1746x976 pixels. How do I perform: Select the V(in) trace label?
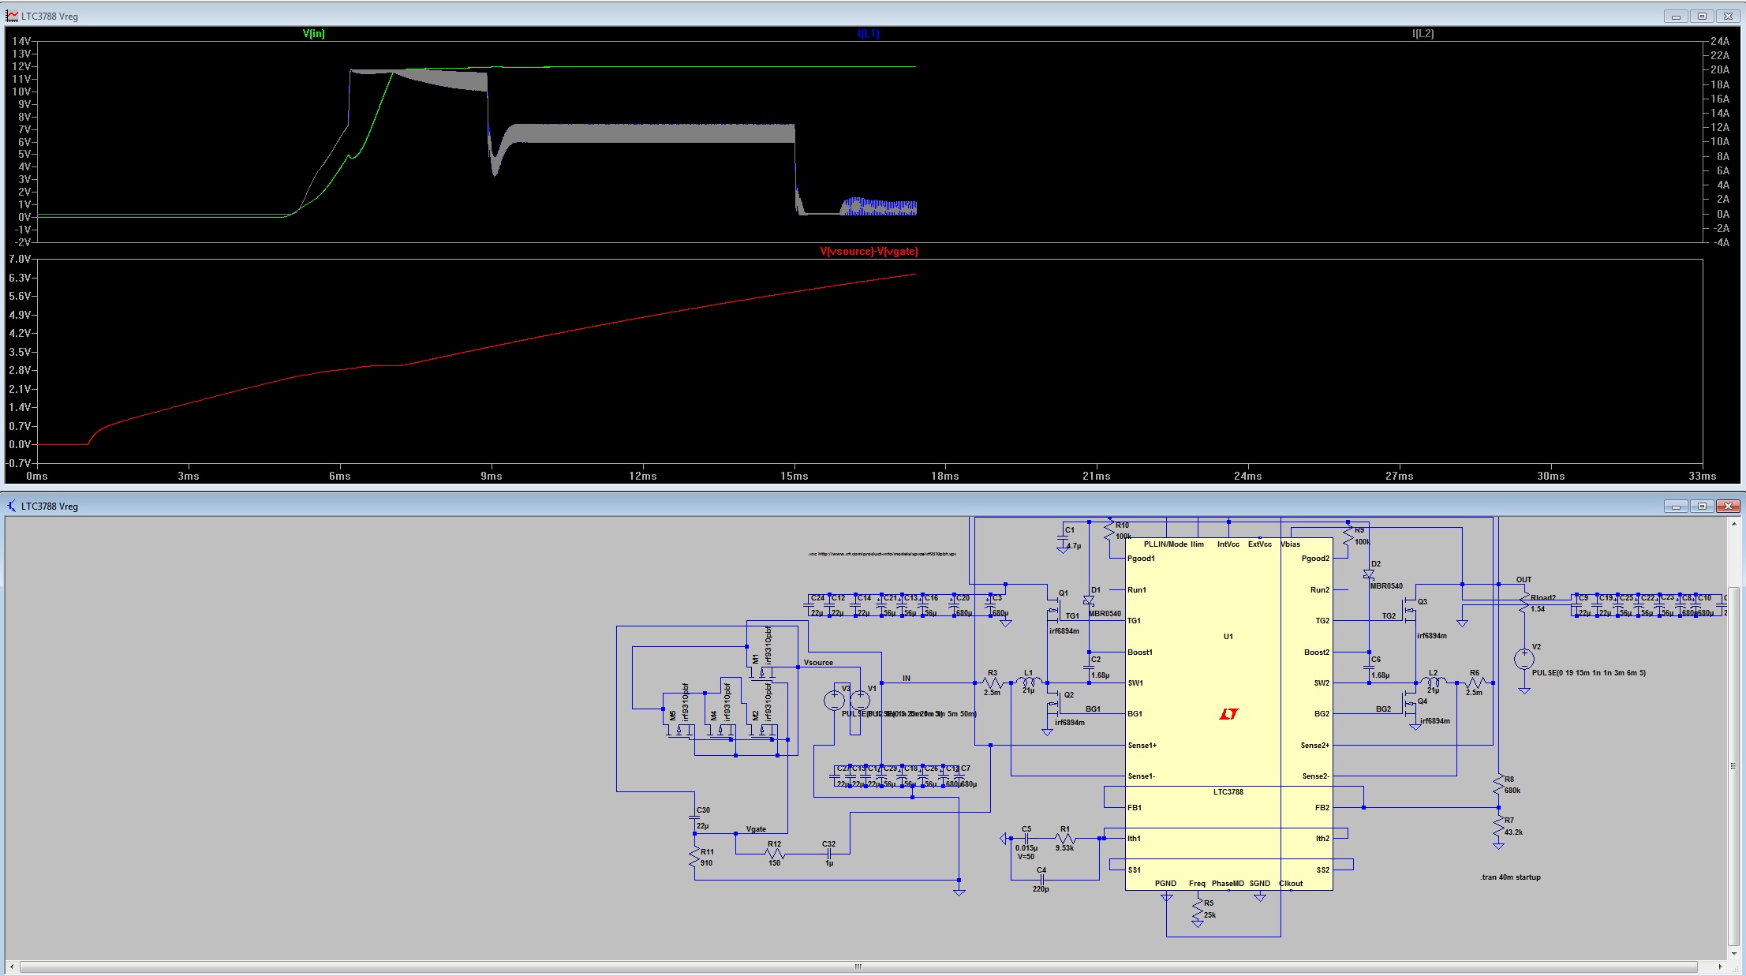(314, 34)
